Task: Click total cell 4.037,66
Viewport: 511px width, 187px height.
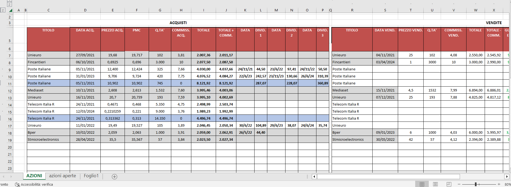Action: click(x=226, y=69)
